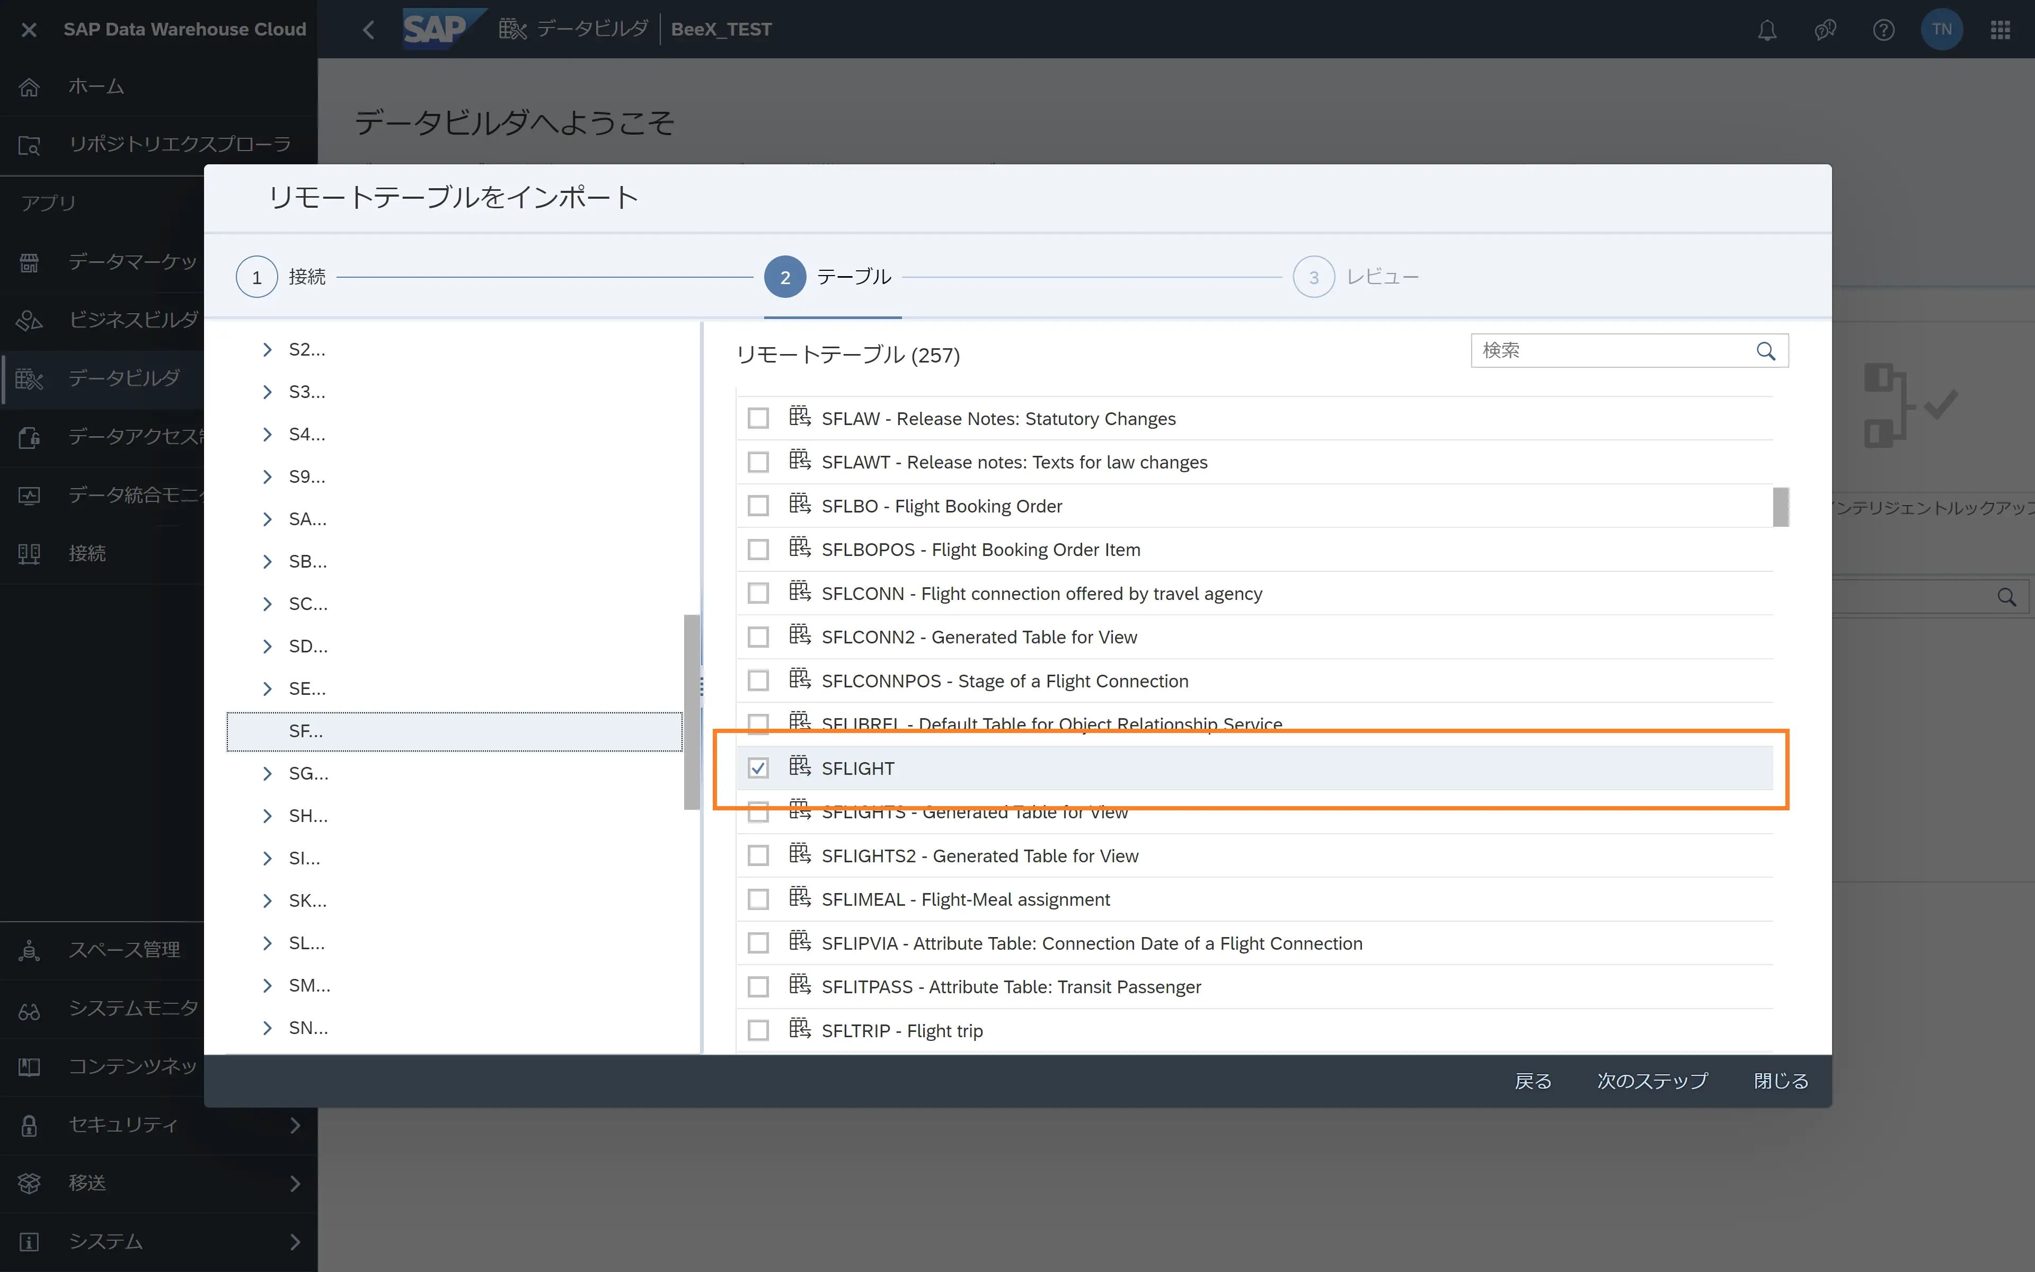
Task: Click the magnifier in the 検索 field
Action: coord(1766,351)
